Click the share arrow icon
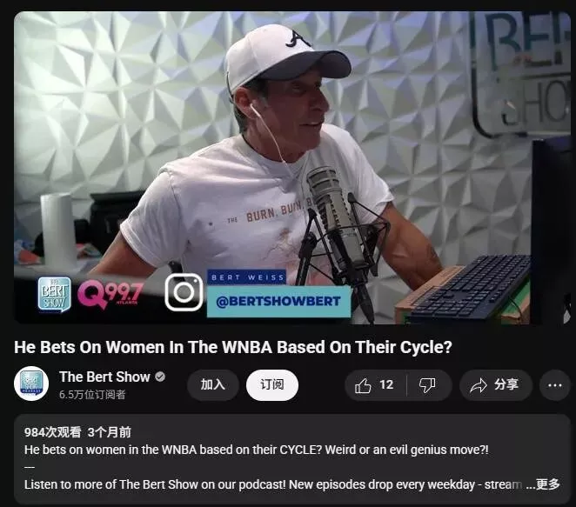 479,385
